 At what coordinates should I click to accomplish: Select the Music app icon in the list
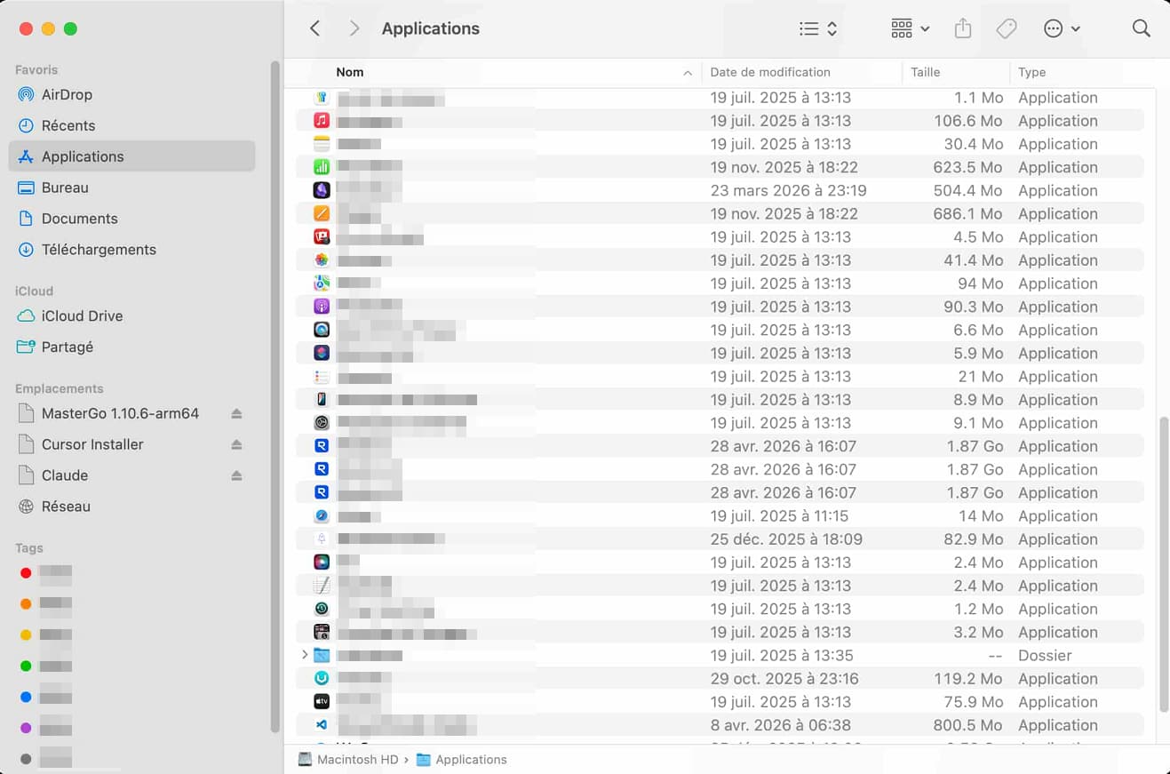(322, 121)
